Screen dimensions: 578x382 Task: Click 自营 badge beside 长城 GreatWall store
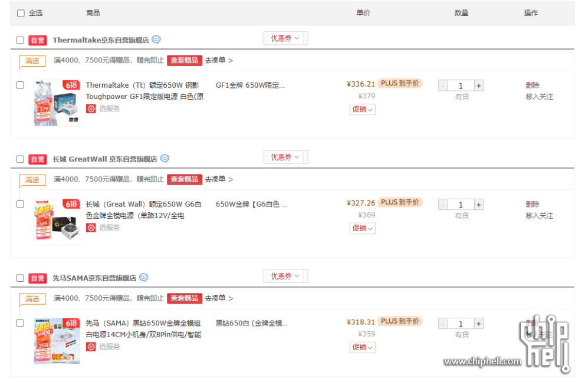[38, 159]
